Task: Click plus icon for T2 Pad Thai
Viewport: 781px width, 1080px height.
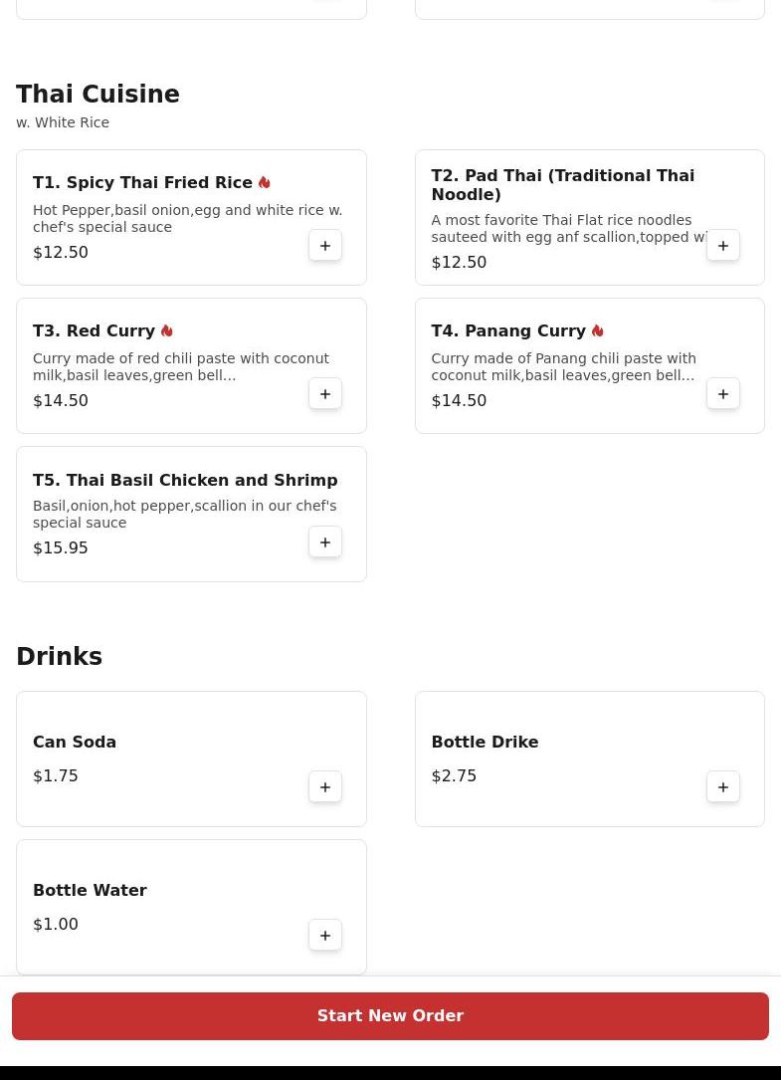Action: click(x=723, y=246)
